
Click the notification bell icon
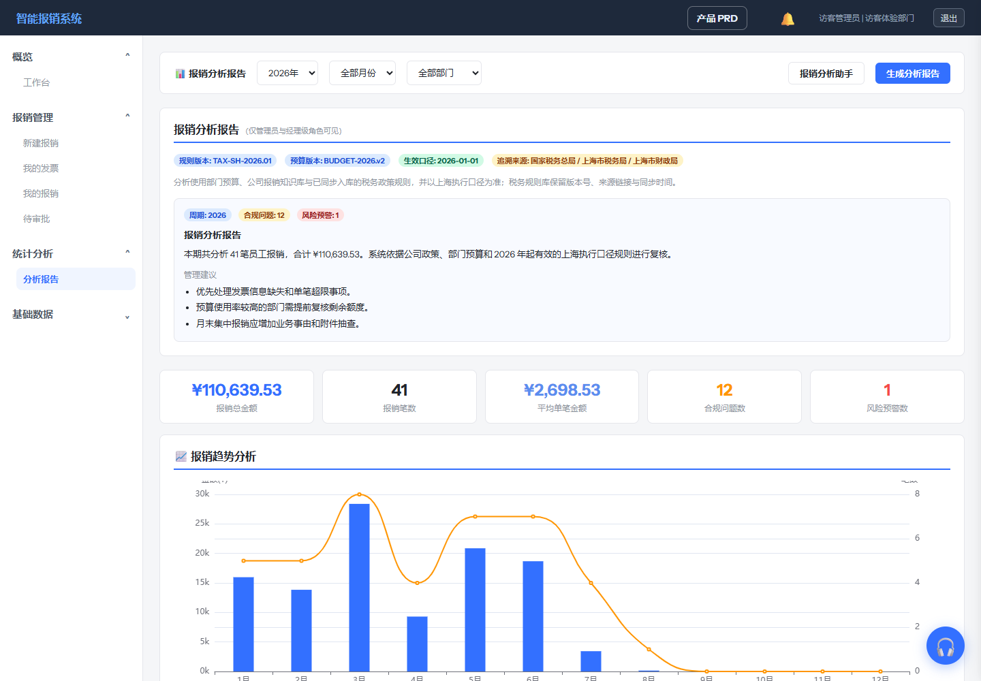click(788, 18)
